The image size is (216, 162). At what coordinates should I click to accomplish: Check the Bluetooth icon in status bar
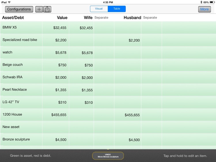click(x=201, y=2)
